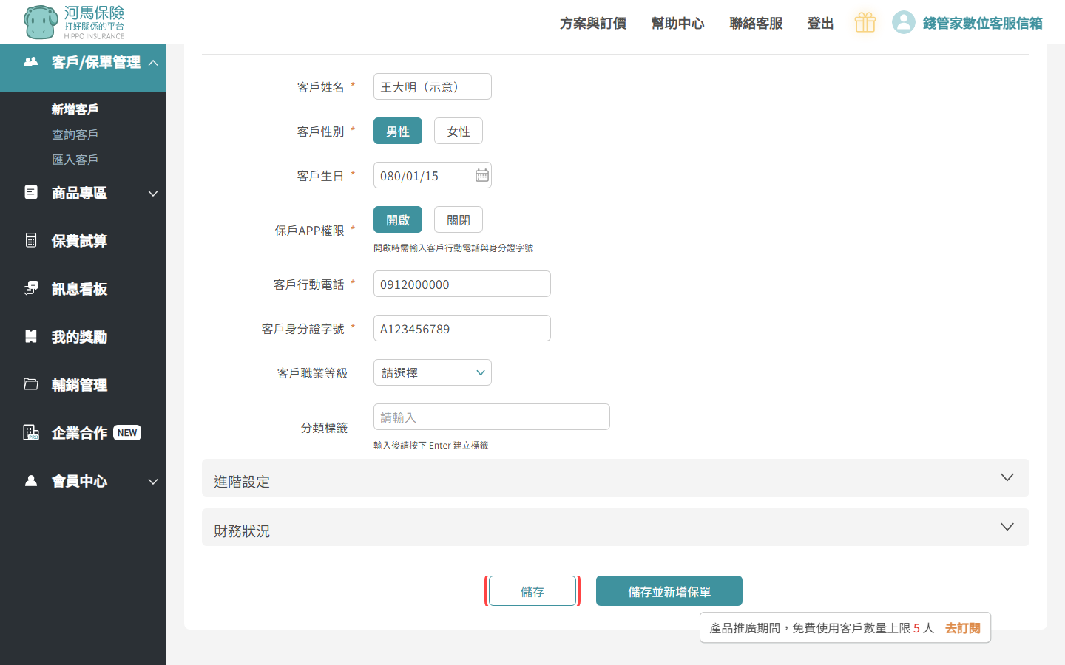Expand the 財務狀況 financial status section
The image size is (1065, 665).
click(x=615, y=527)
